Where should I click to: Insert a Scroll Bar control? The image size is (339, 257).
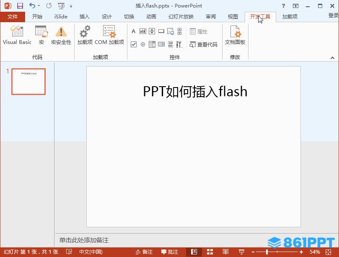tap(180, 31)
